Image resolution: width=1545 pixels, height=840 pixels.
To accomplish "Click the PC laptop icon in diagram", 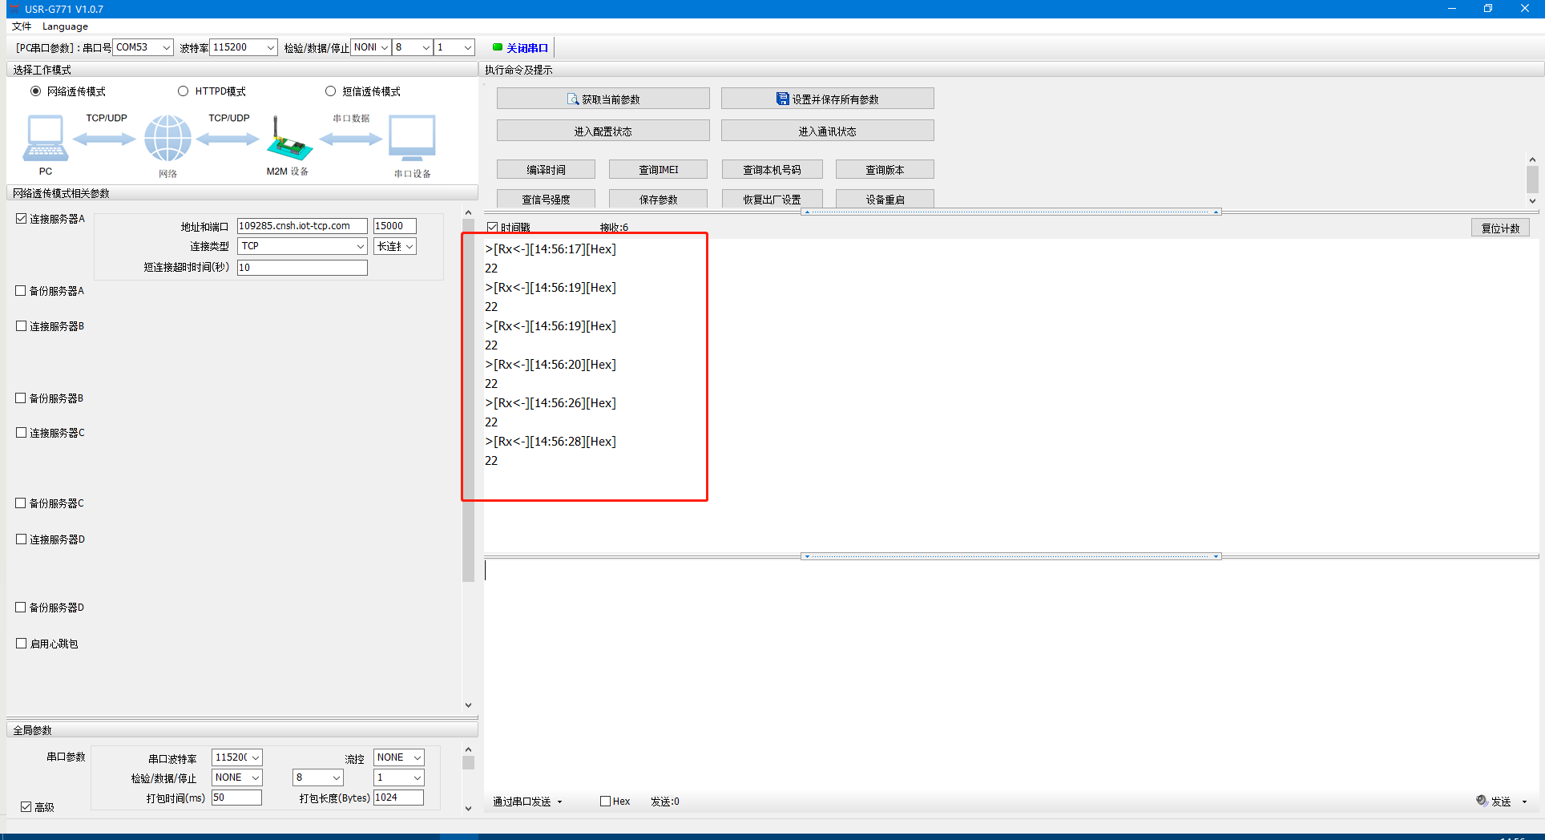I will [45, 138].
